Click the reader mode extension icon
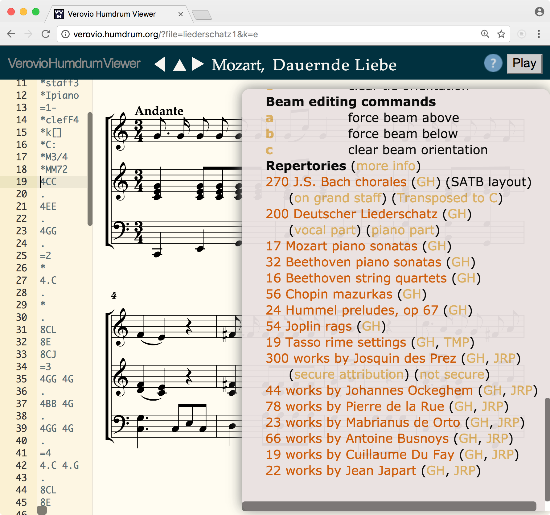Viewport: 550px width, 515px height. pos(522,34)
